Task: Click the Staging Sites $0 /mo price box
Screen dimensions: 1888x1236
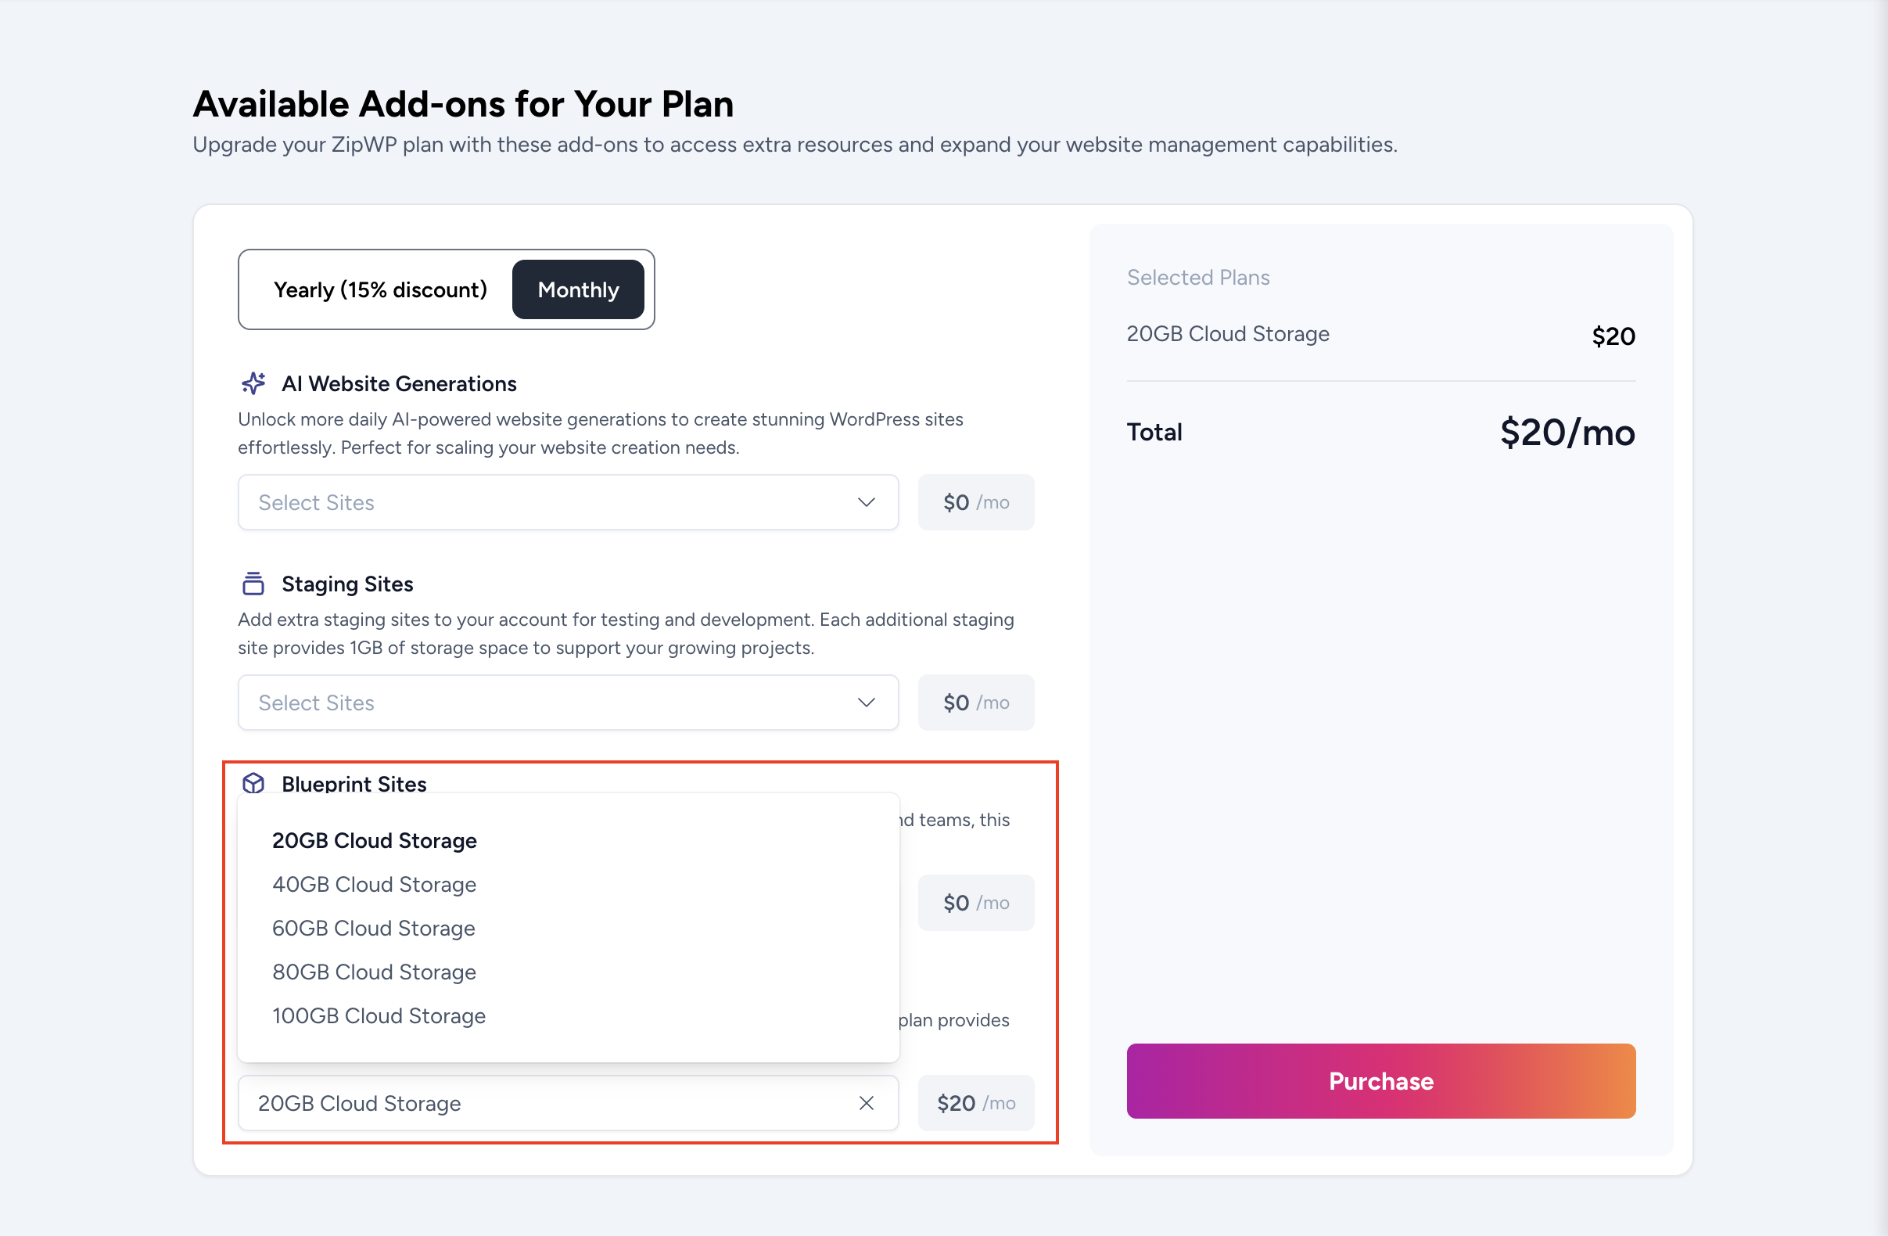Action: pos(976,702)
